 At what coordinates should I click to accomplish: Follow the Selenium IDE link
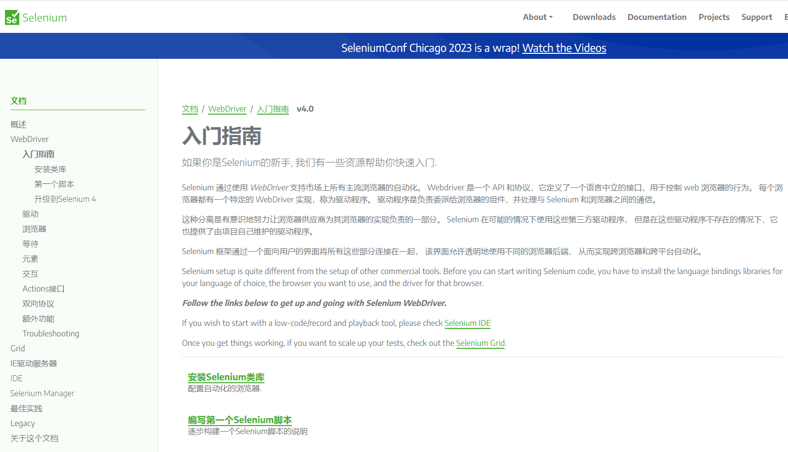point(468,323)
